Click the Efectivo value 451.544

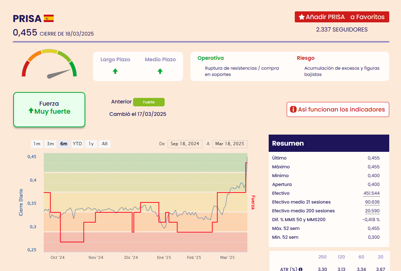pyautogui.click(x=371, y=193)
